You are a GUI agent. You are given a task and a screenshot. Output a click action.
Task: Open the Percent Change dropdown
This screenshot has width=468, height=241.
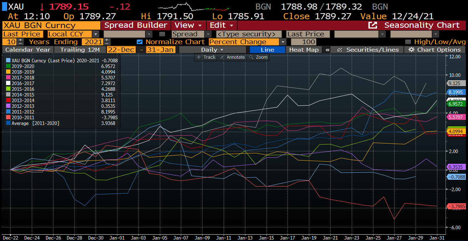coord(283,42)
